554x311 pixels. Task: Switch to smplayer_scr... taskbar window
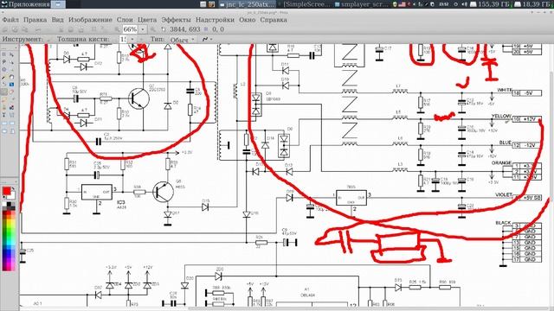(x=362, y=4)
